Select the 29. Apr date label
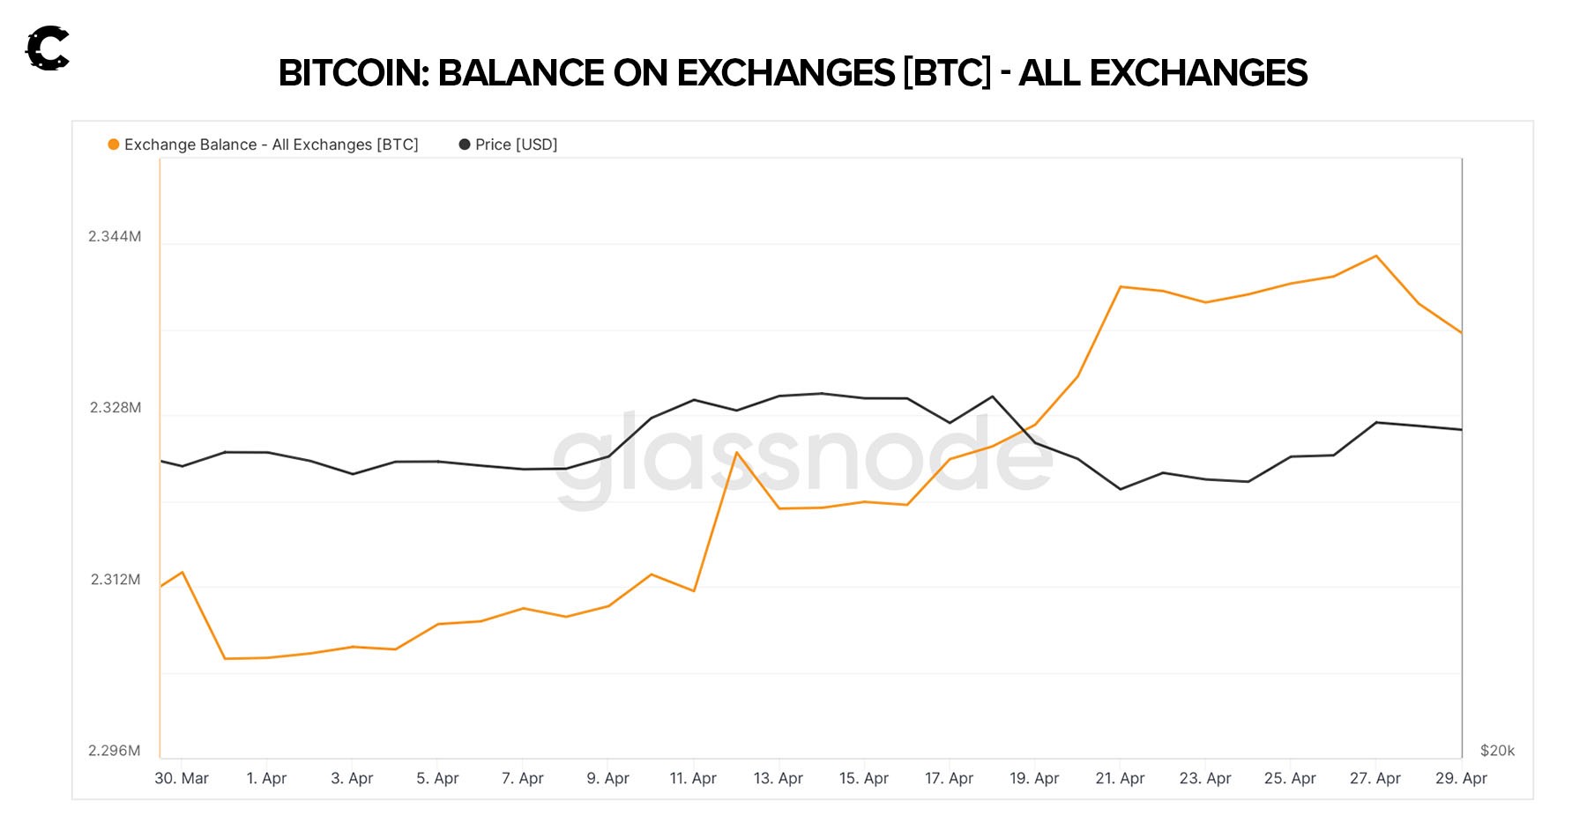 point(1461,778)
